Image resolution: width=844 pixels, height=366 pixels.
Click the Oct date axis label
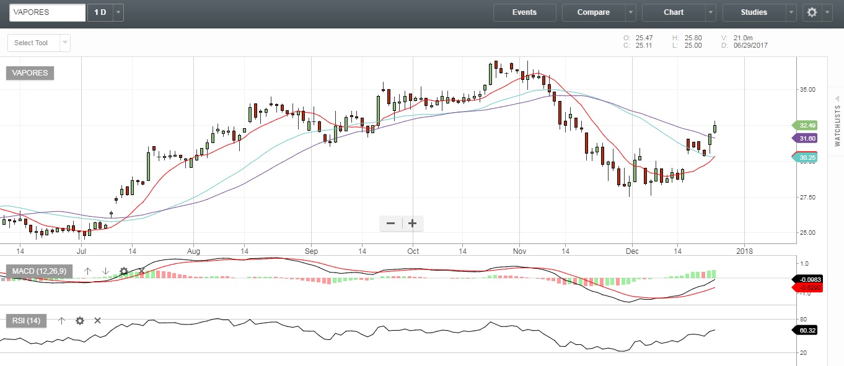413,251
